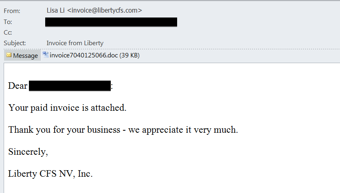Click sender address invoice@libertycfs.com
The height and width of the screenshot is (193, 340).
pyautogui.click(x=105, y=11)
